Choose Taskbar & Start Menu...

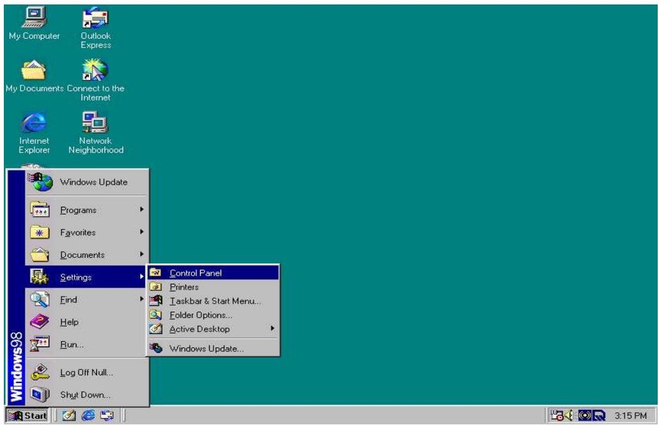pyautogui.click(x=213, y=301)
